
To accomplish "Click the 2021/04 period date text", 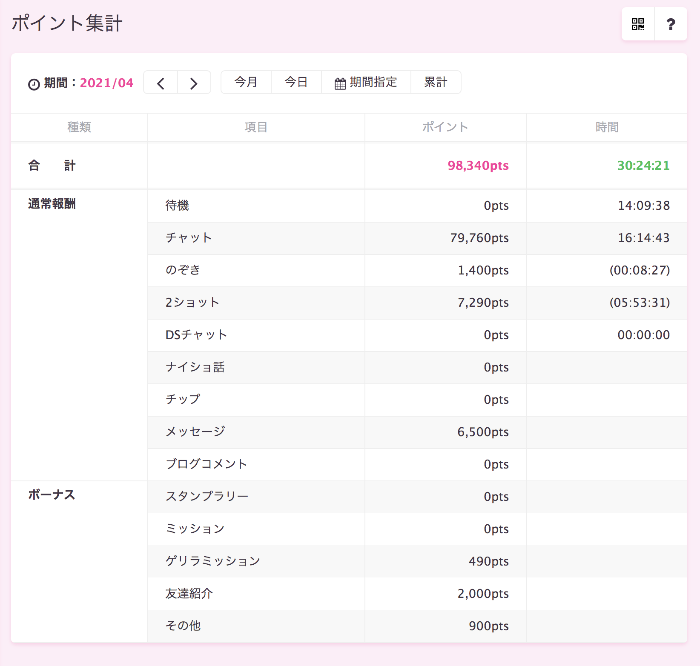I will (106, 83).
